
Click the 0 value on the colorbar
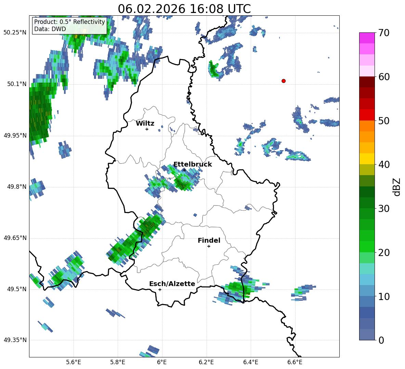[381, 340]
